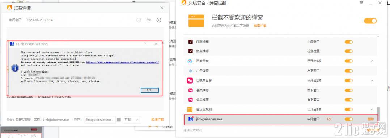Zoom out the preview with minus icon
The width and height of the screenshot is (390, 138).
click(139, 20)
